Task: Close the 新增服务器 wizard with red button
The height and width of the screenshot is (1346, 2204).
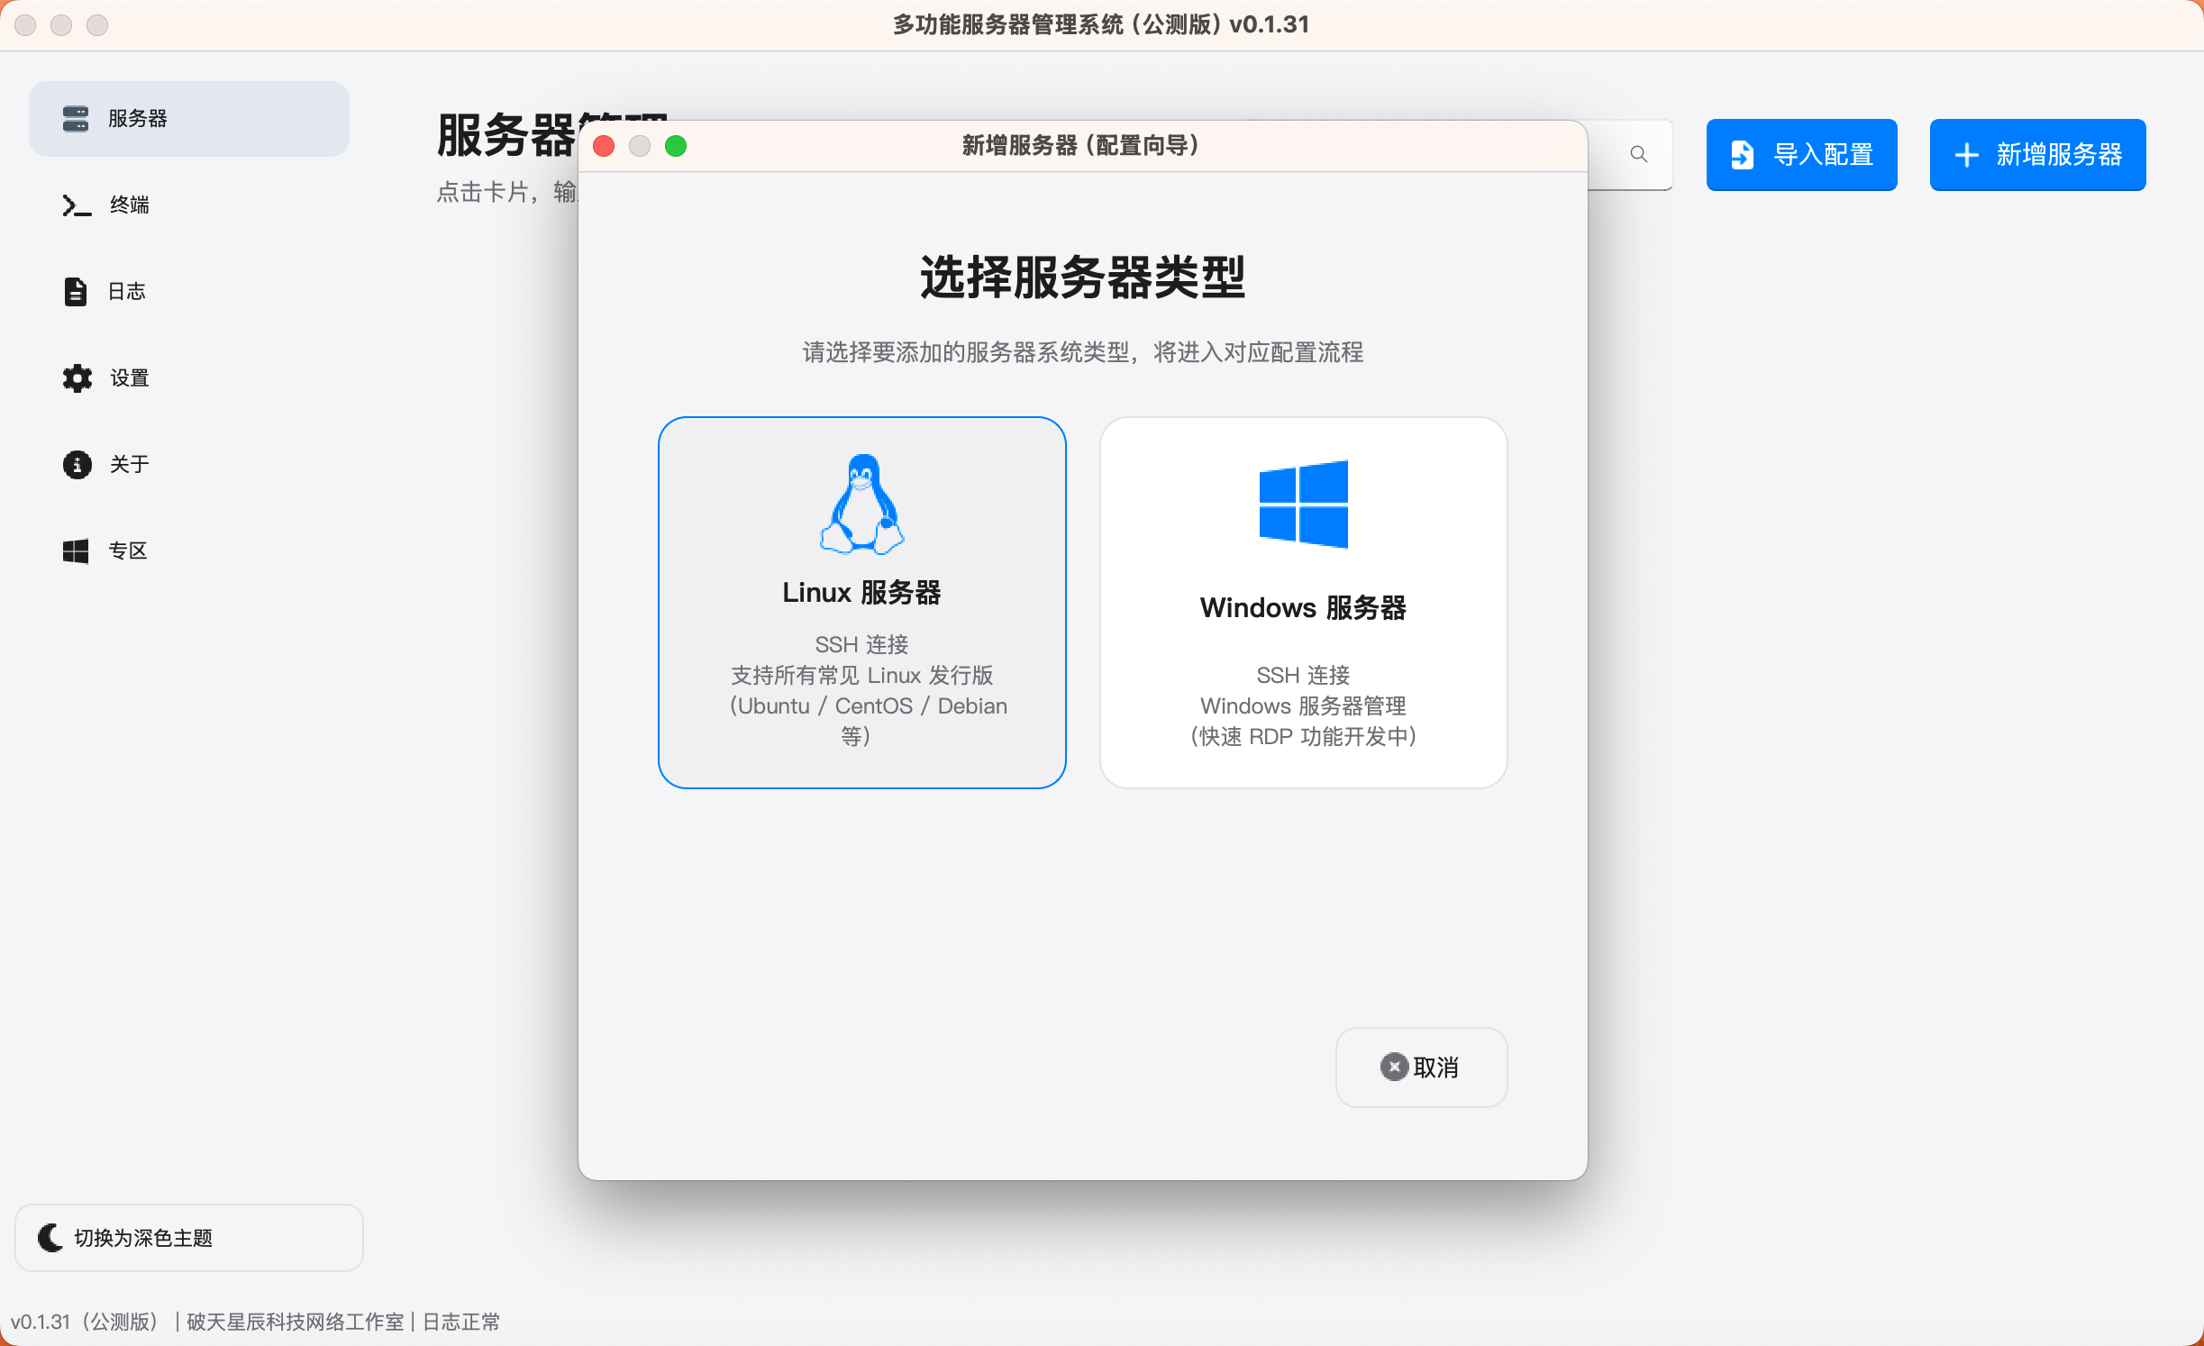Action: tap(604, 146)
